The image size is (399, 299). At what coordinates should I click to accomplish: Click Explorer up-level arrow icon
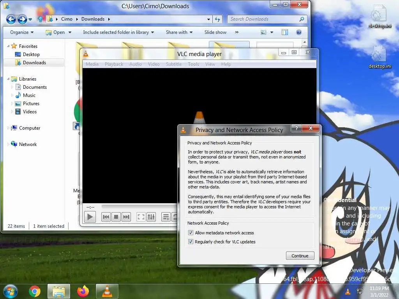(x=40, y=19)
